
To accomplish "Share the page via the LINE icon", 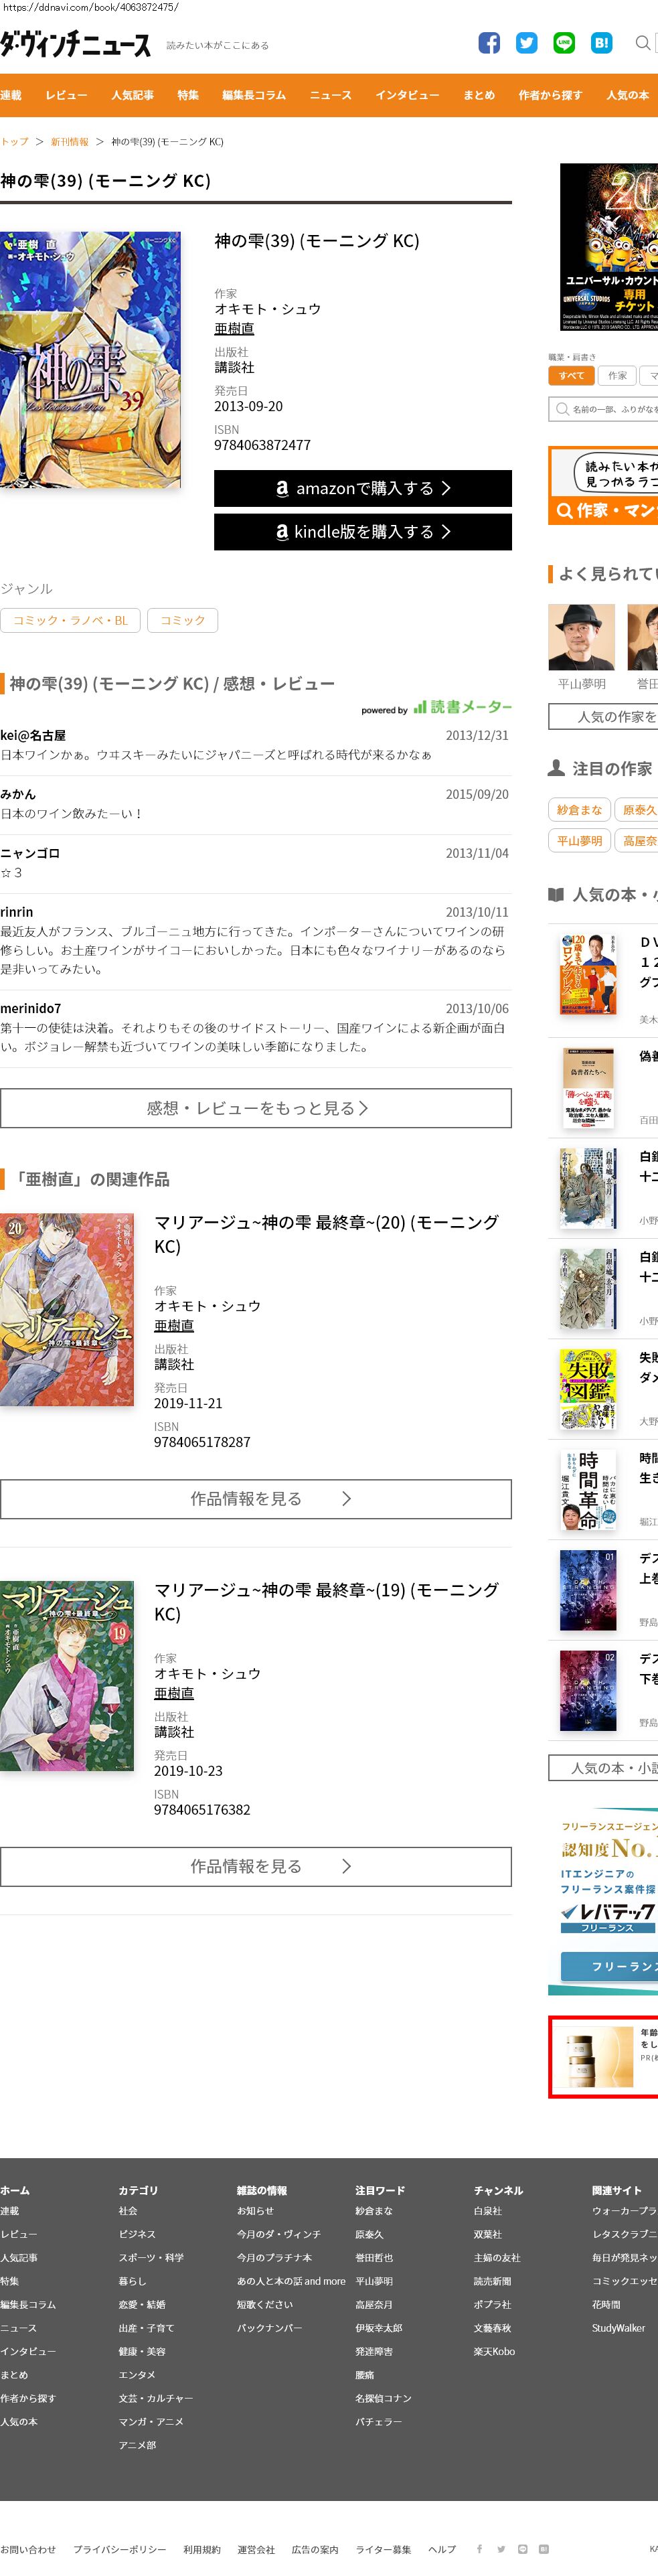I will pyautogui.click(x=564, y=43).
